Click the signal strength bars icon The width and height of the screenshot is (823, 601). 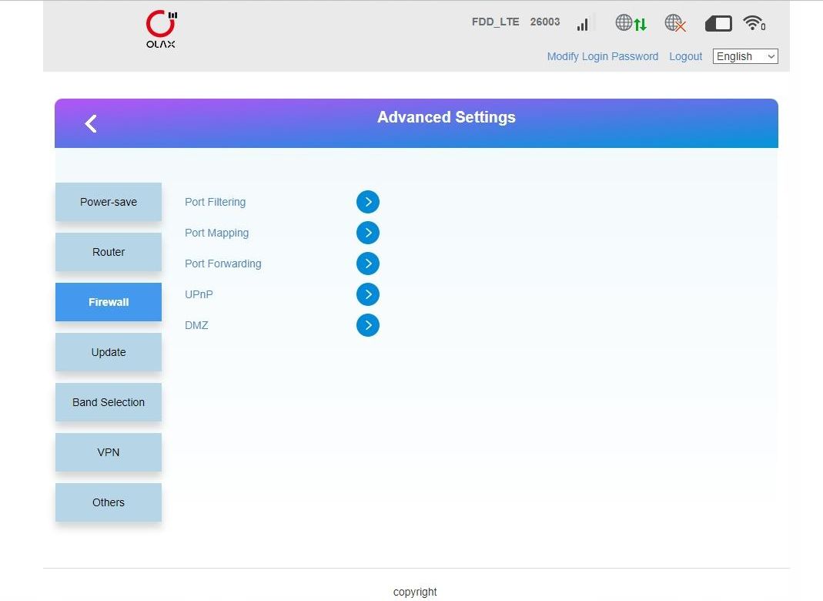coord(585,23)
